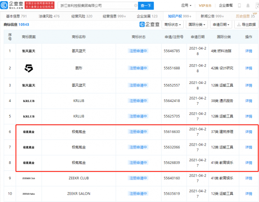Open the 应用 dropdown menu
The image size is (259, 202).
click(186, 5)
